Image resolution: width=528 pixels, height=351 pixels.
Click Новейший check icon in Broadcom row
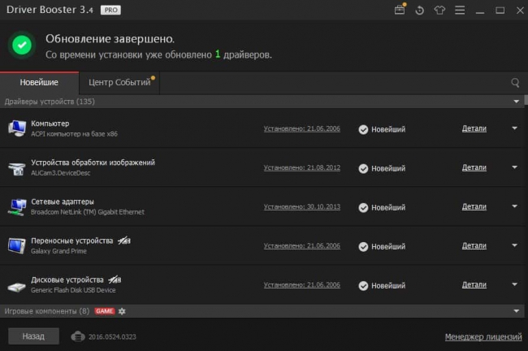pos(363,207)
